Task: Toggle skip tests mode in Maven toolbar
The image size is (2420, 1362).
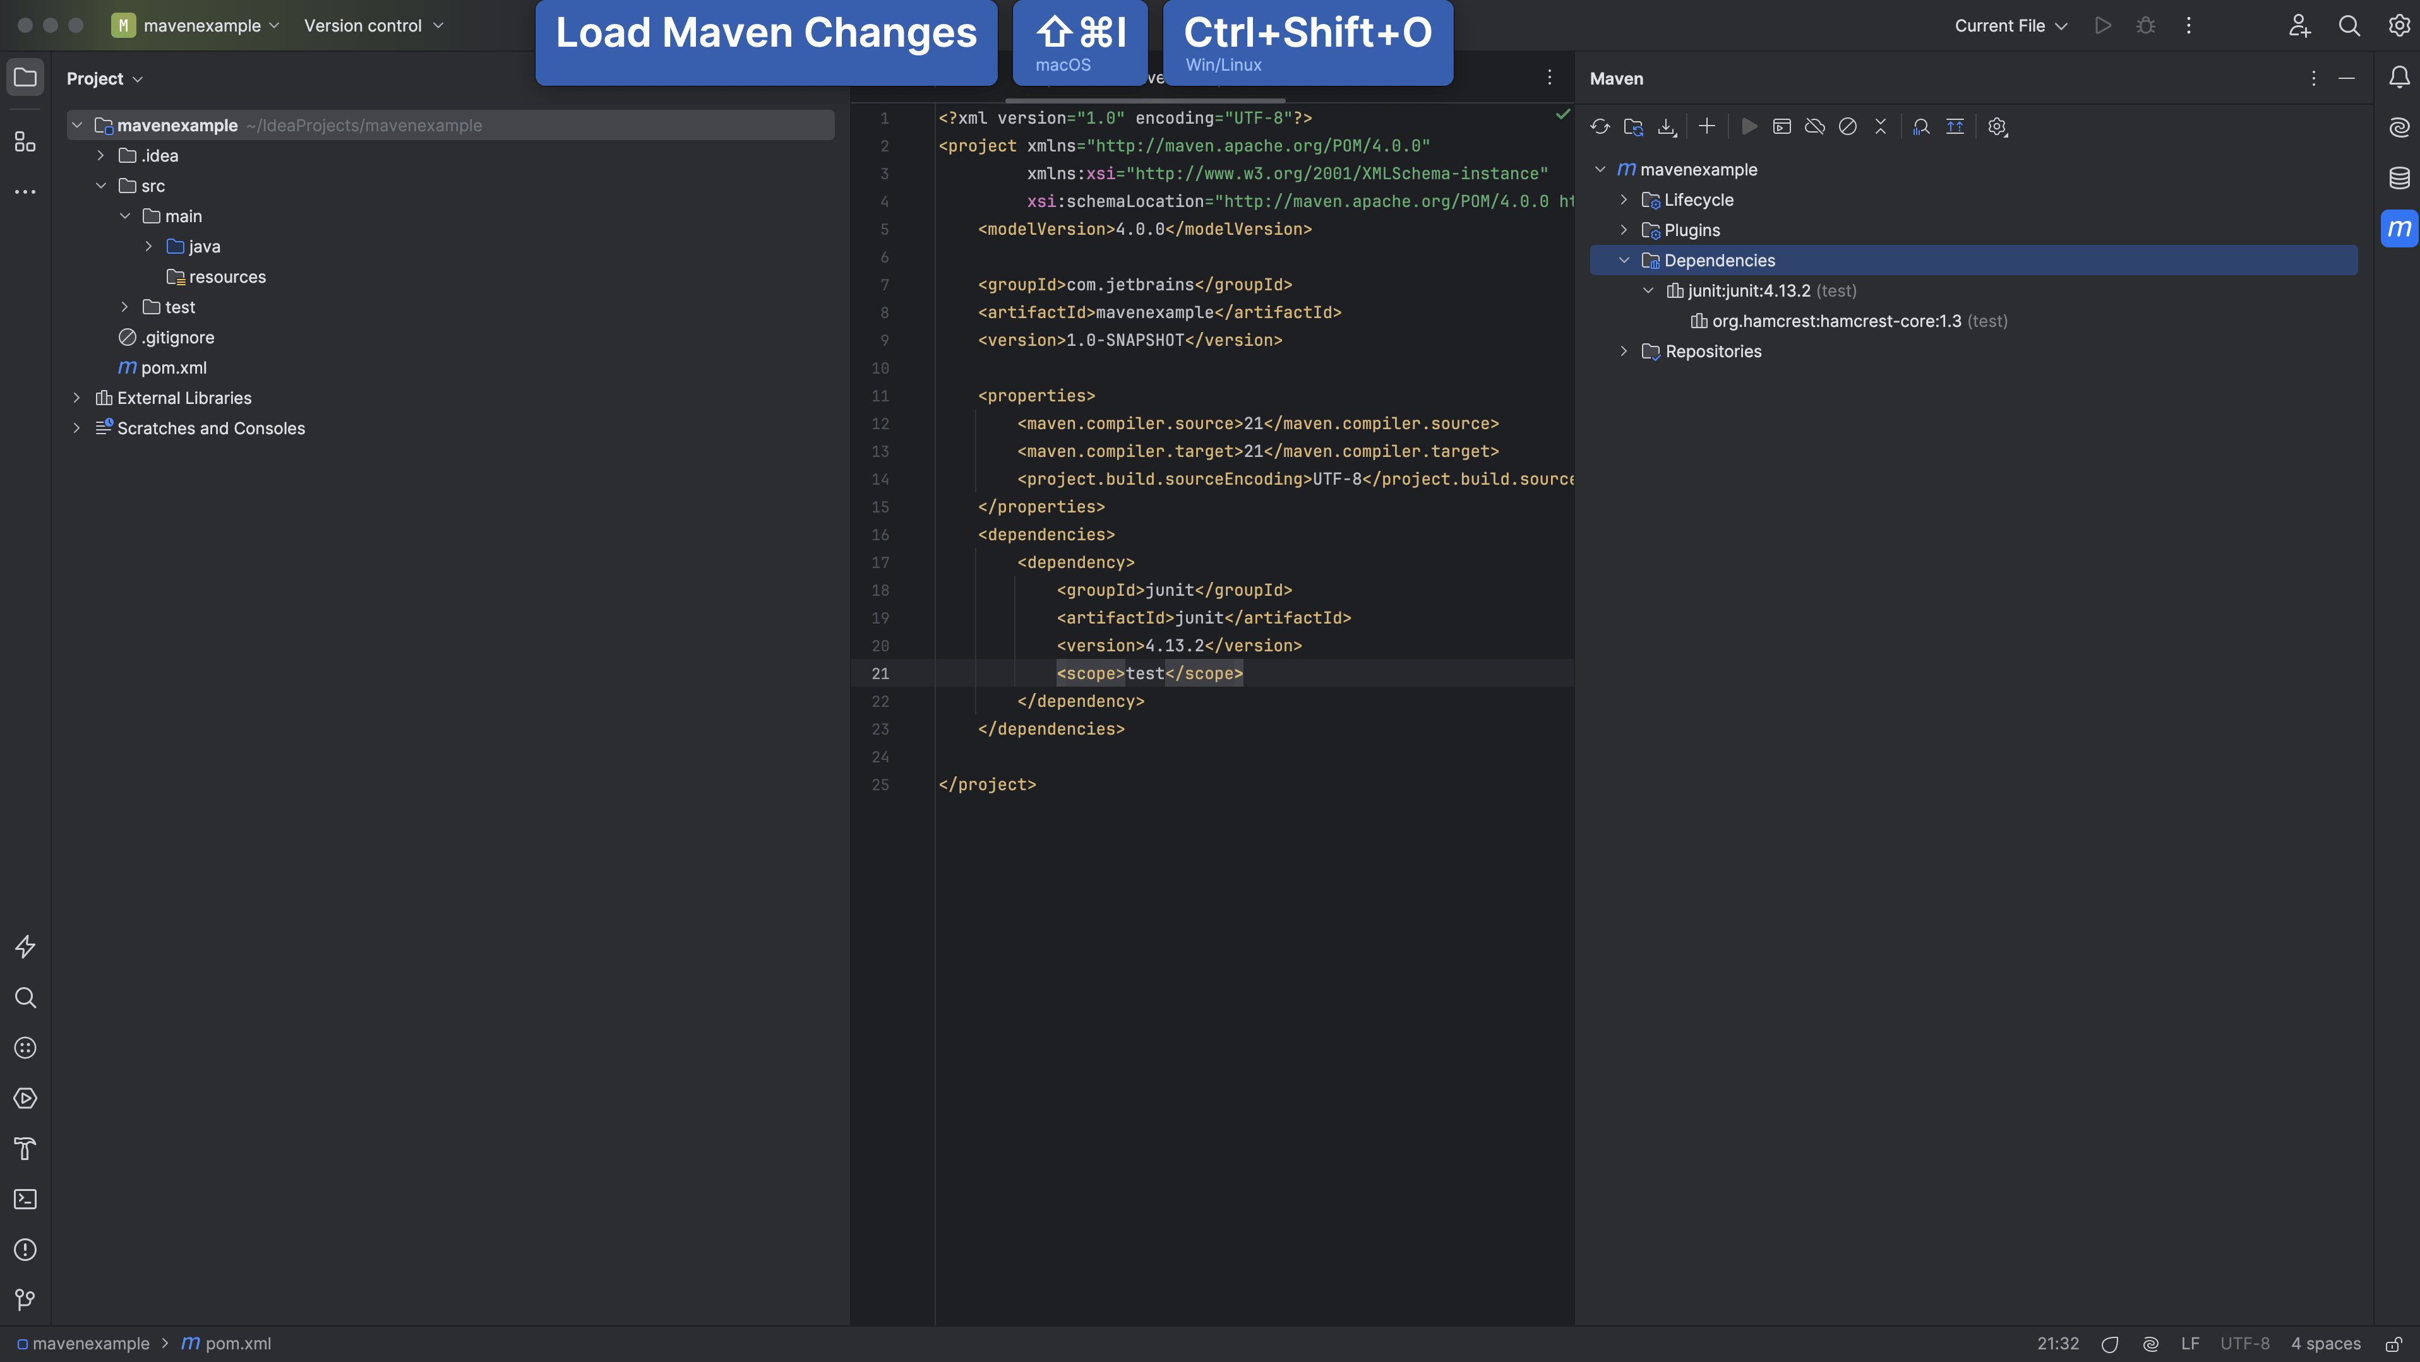Action: 1848,126
